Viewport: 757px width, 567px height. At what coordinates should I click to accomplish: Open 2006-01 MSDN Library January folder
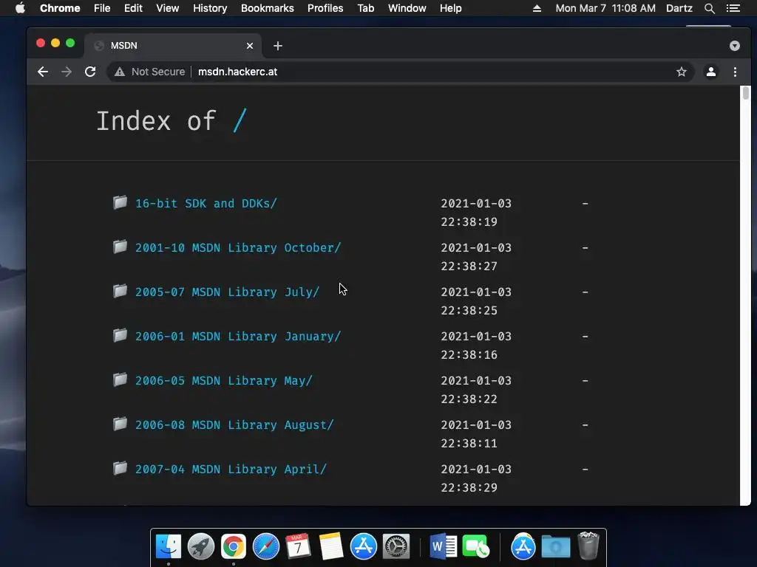[238, 337]
